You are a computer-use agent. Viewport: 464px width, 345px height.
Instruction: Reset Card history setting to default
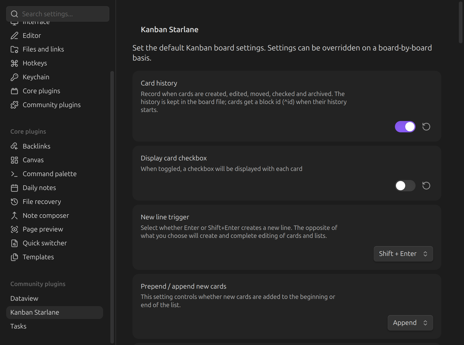pos(426,127)
